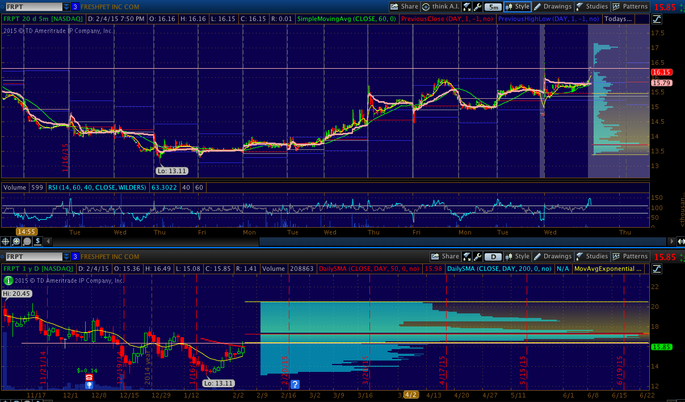This screenshot has height=402, width=685.
Task: Click the Share button on upper chart
Action: (404, 7)
